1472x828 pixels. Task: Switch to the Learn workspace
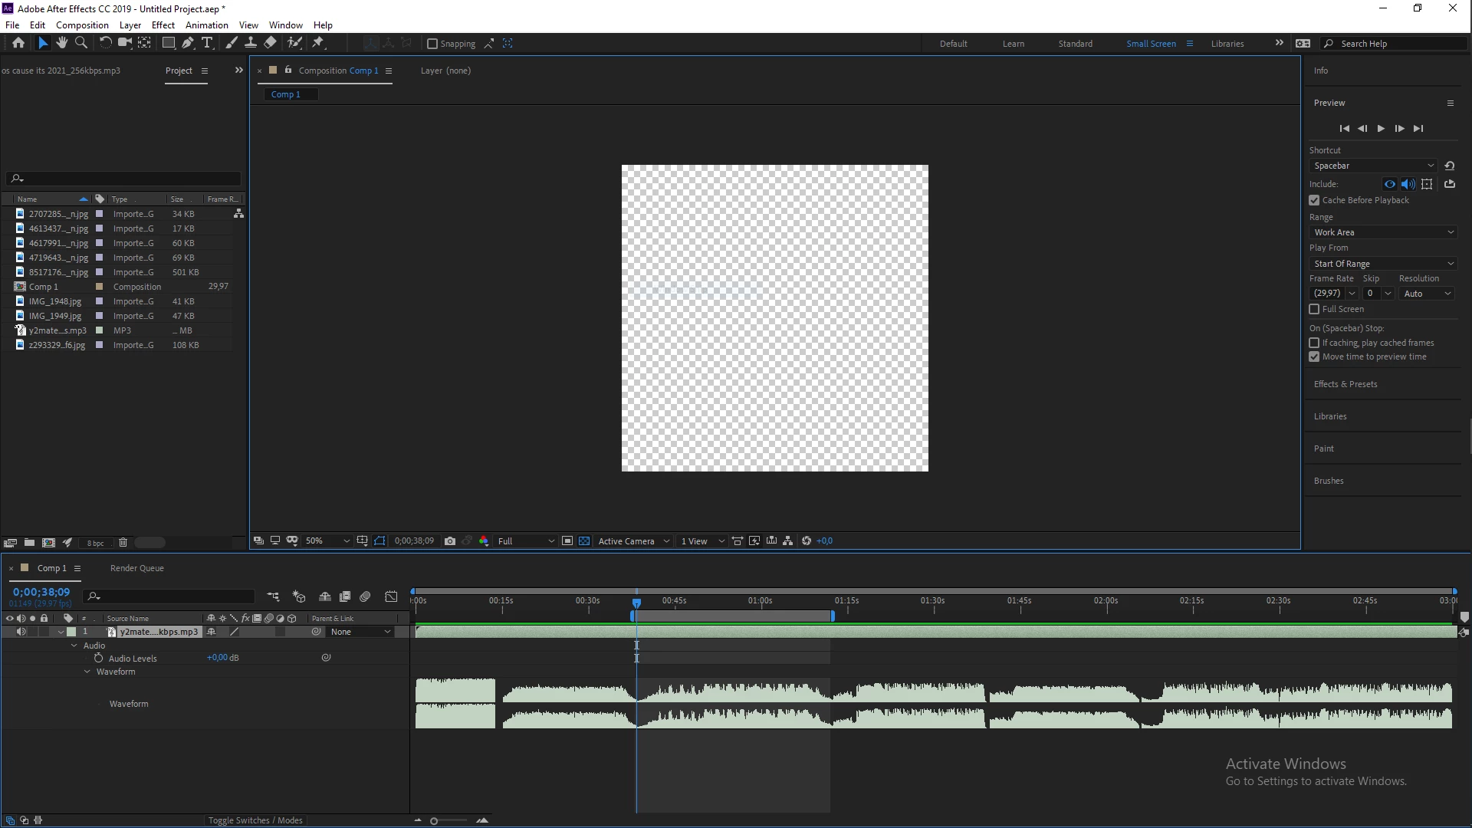tap(1013, 44)
